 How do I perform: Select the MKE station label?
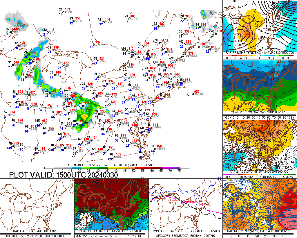click(34, 95)
